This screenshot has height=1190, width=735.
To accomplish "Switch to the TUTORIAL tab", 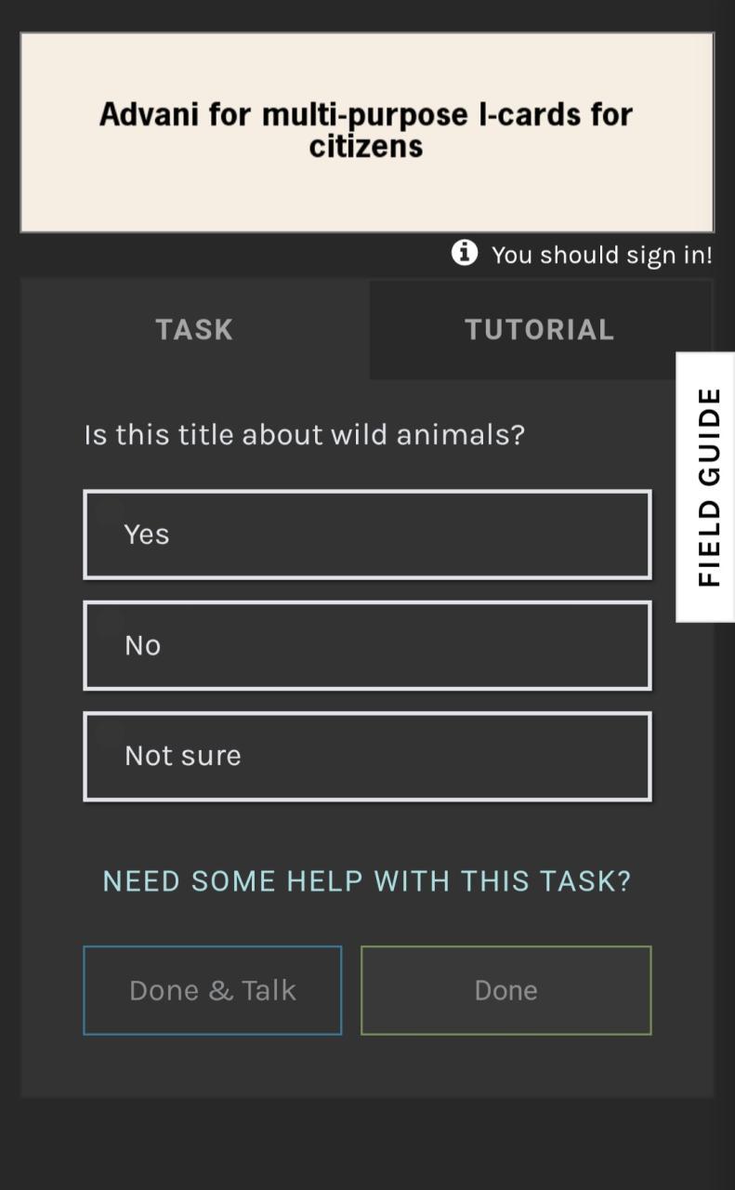I will [x=540, y=329].
